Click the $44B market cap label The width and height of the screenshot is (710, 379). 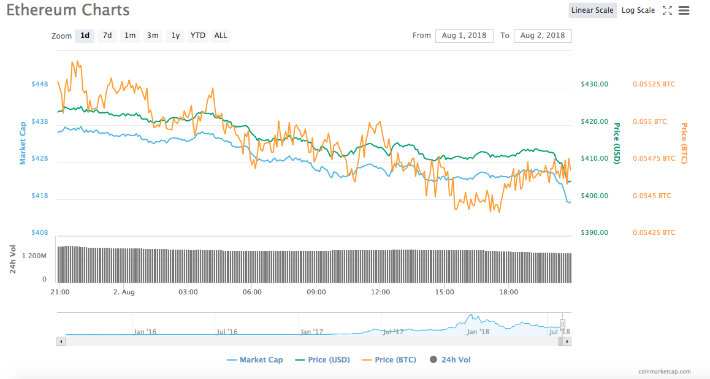pos(40,84)
